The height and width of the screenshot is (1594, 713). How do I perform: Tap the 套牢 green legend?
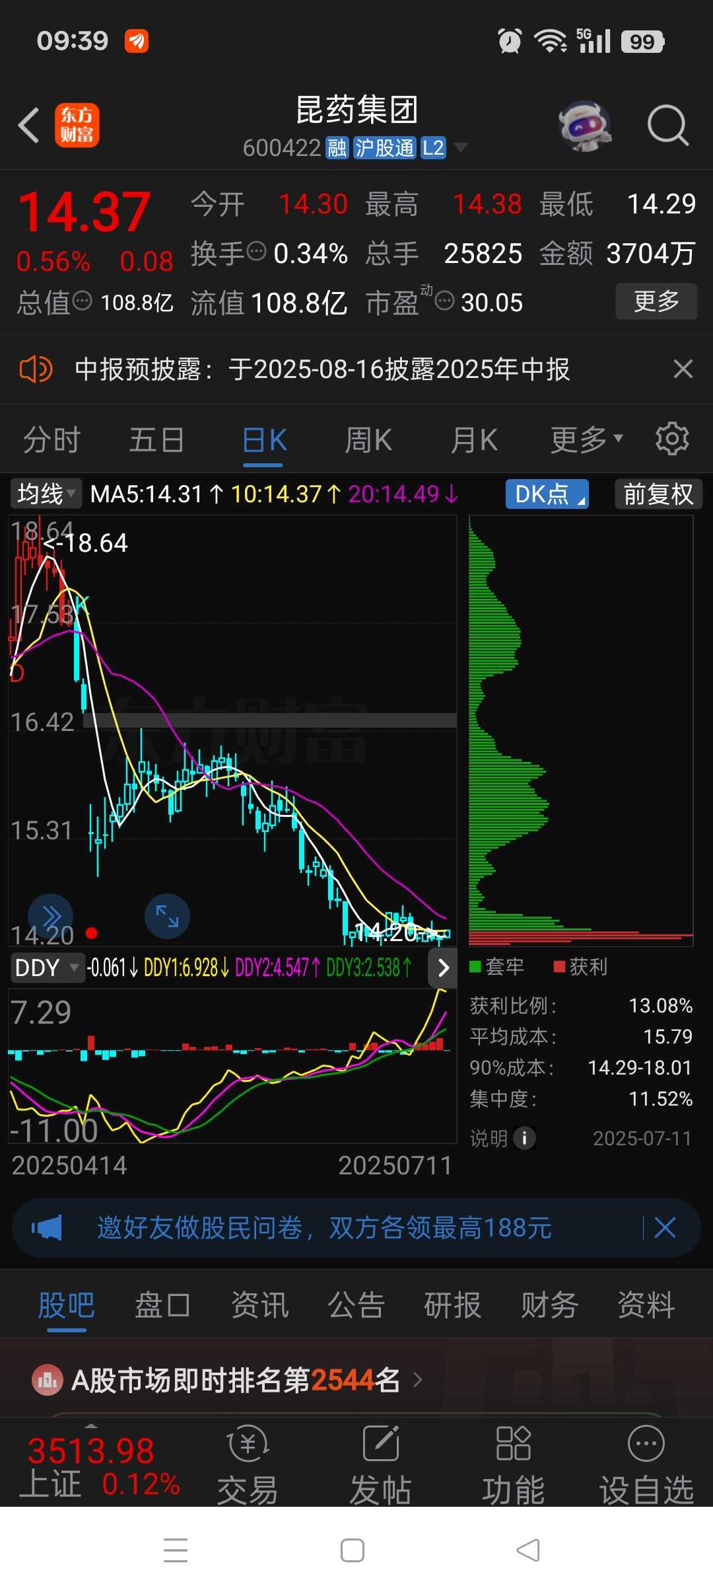[x=496, y=967]
